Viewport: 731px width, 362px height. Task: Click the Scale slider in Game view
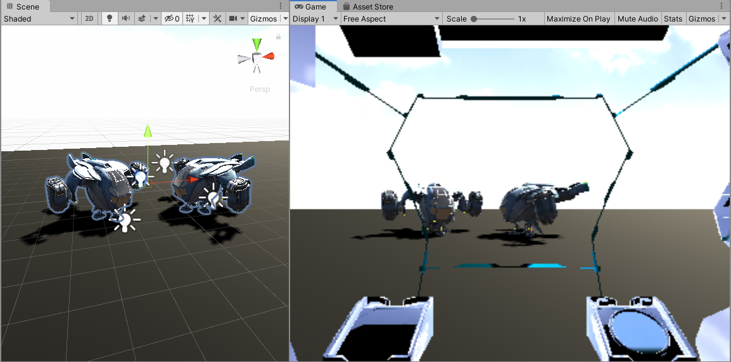(493, 18)
